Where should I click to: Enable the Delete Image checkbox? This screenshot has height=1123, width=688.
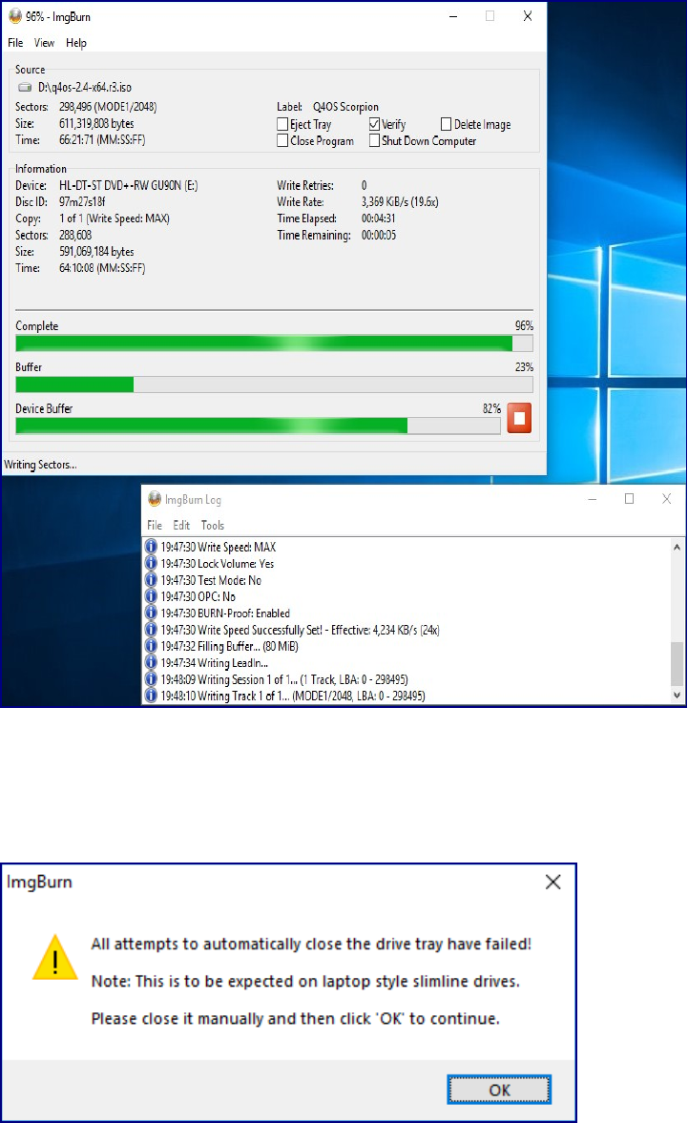pos(446,124)
